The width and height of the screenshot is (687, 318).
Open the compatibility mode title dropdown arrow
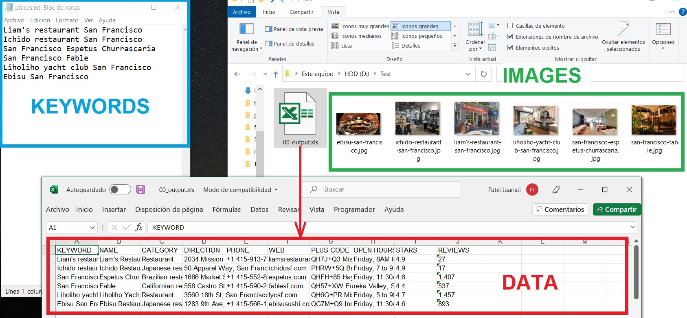tap(277, 189)
